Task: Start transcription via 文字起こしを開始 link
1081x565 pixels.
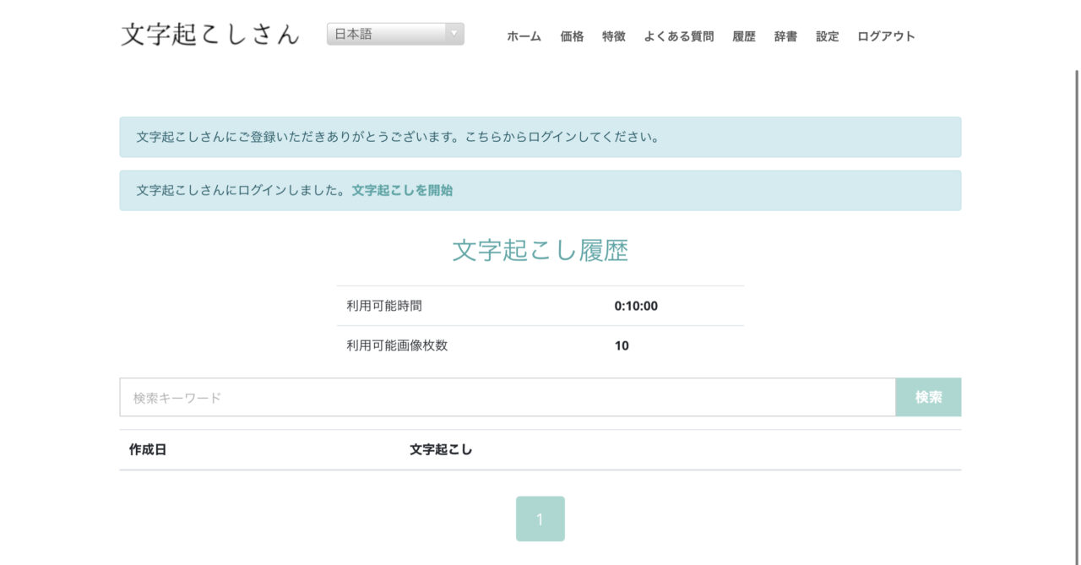Action: (401, 191)
